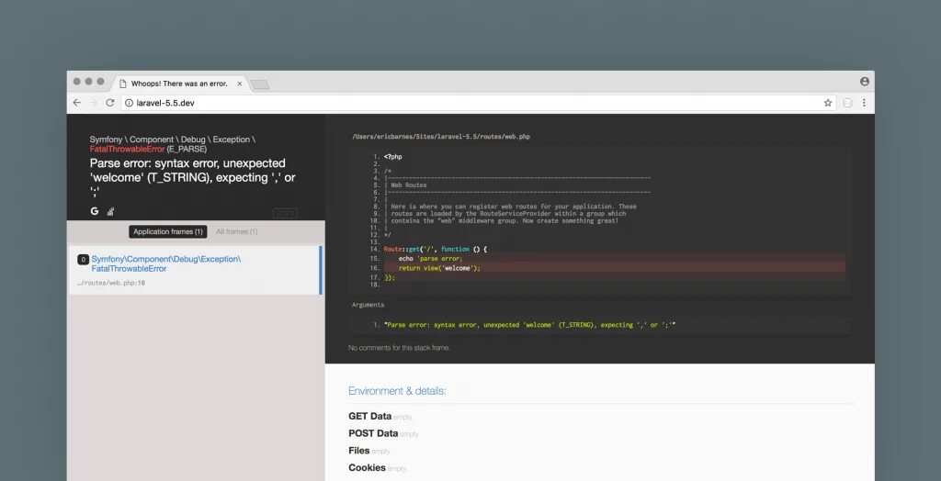The height and width of the screenshot is (481, 941).
Task: Select the FatalThrowableError stack frame
Action: (195, 270)
